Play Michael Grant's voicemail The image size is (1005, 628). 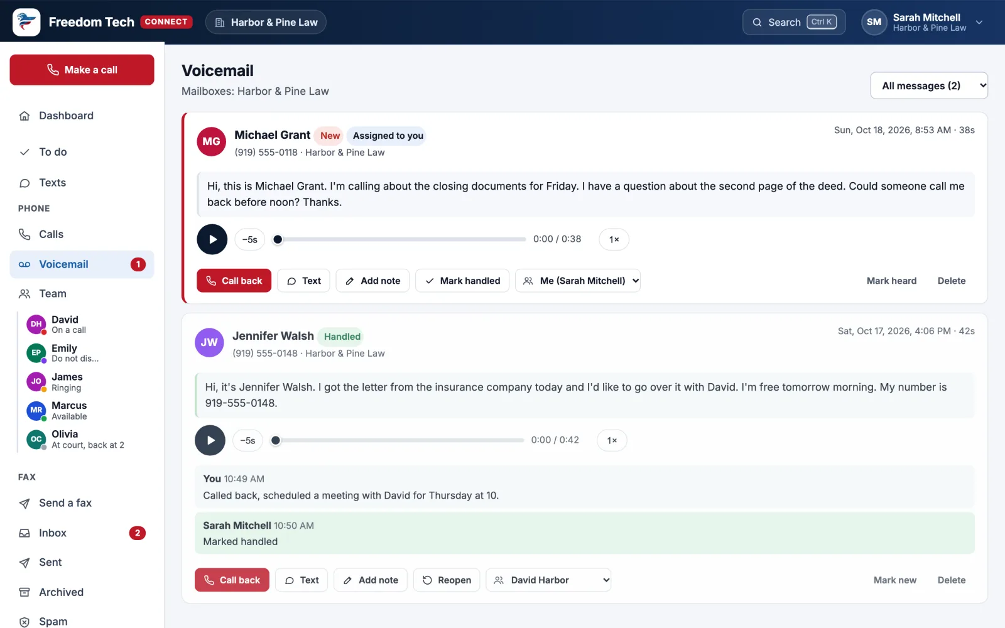(x=212, y=239)
